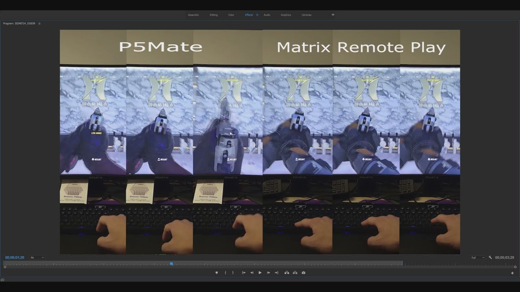Viewport: 520px width, 292px height.
Task: Switch to the Audio workspace
Action: (267, 15)
